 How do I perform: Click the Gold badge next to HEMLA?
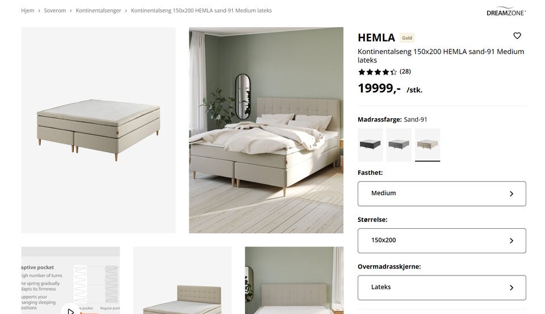tap(406, 38)
